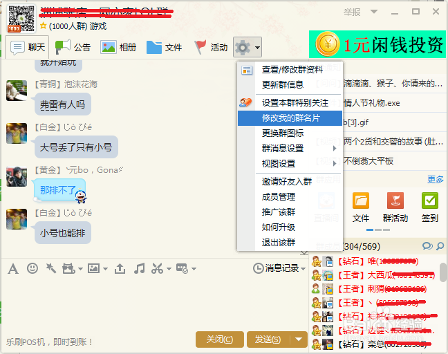
Task: Open the 群活动 flag app icon
Action: [395, 201]
